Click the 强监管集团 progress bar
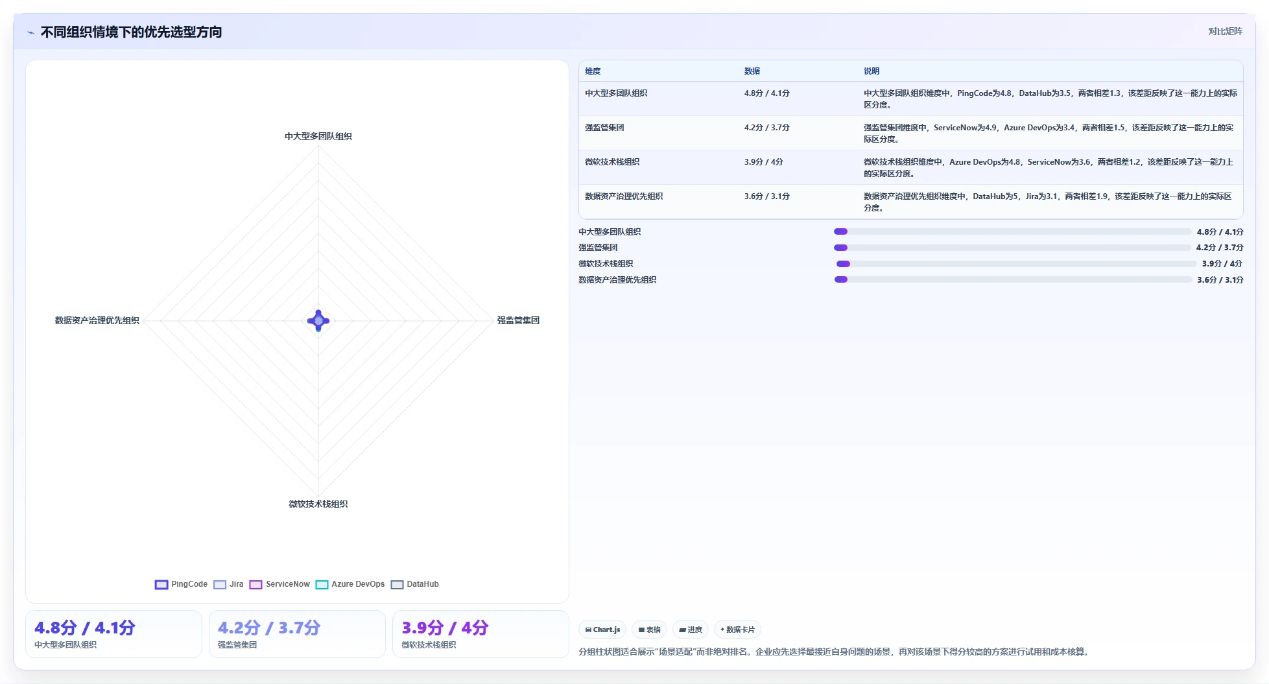The width and height of the screenshot is (1269, 684). pyautogui.click(x=1012, y=248)
